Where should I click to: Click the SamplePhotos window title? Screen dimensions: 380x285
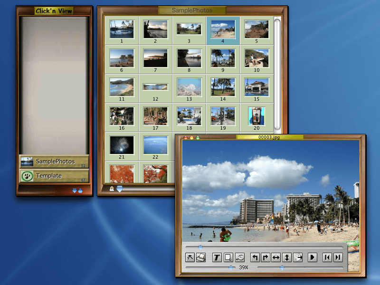(x=192, y=10)
